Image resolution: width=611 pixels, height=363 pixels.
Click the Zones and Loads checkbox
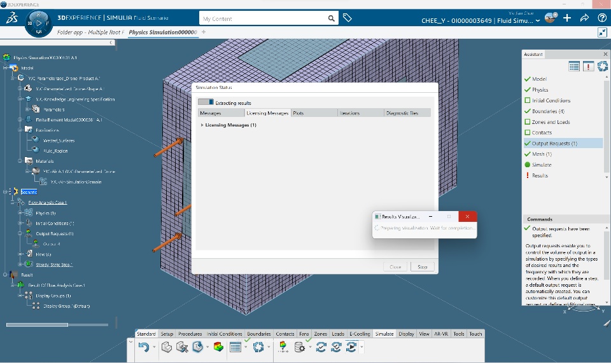pyautogui.click(x=528, y=122)
